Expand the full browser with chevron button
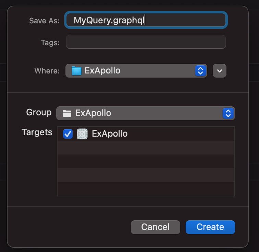The image size is (259, 252). pyautogui.click(x=220, y=71)
